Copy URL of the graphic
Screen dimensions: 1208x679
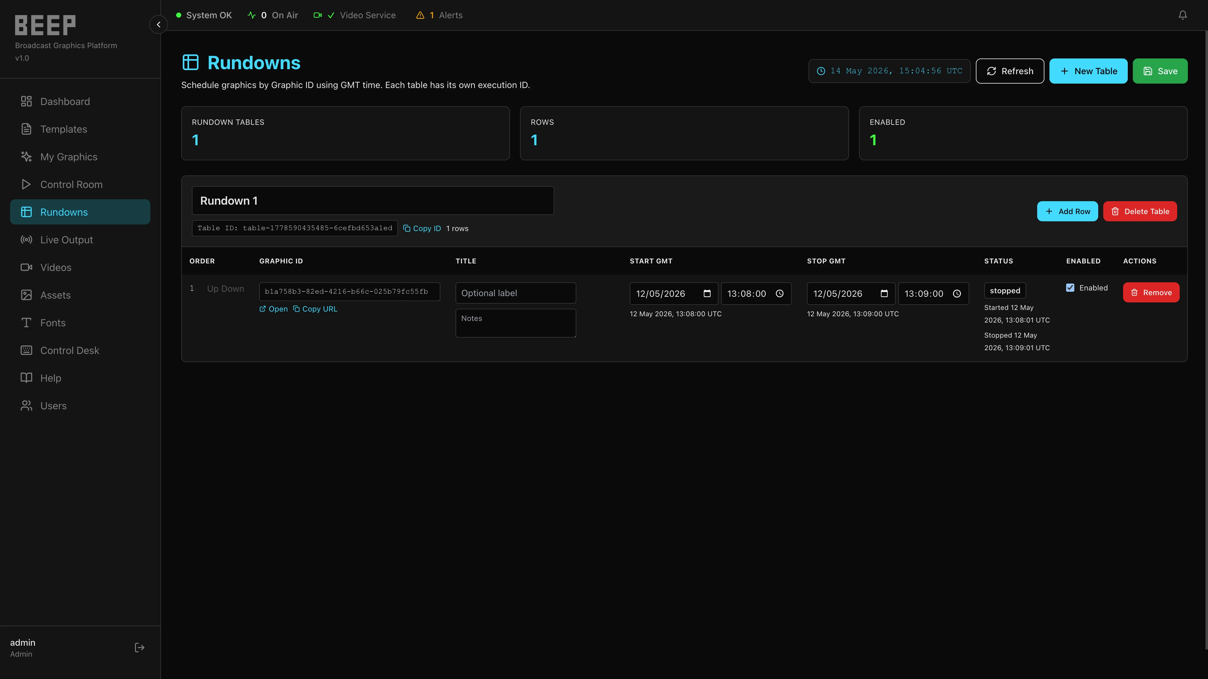[x=315, y=309]
